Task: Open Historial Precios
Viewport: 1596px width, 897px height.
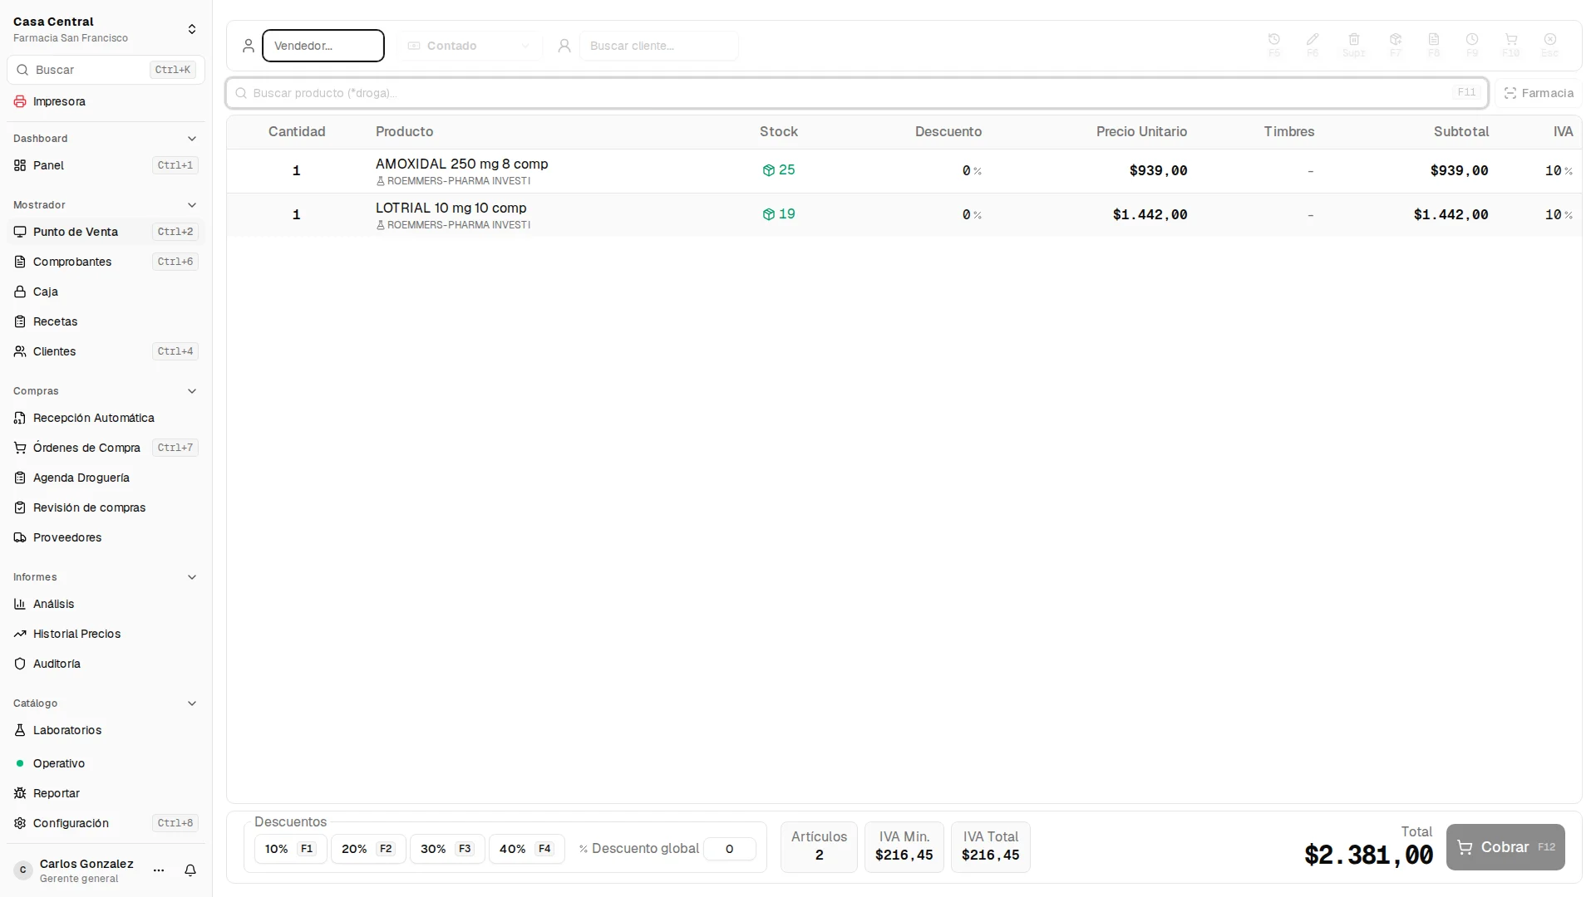Action: click(106, 634)
